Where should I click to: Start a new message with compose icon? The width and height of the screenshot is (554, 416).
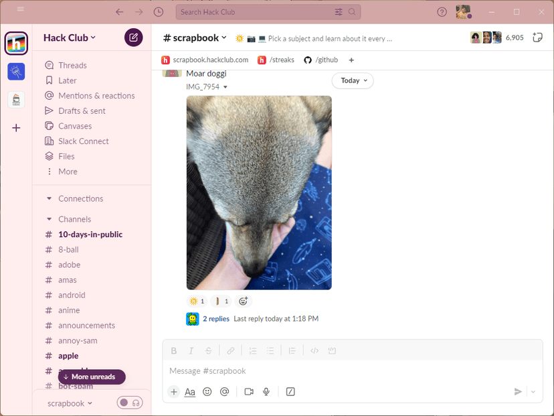pos(133,38)
